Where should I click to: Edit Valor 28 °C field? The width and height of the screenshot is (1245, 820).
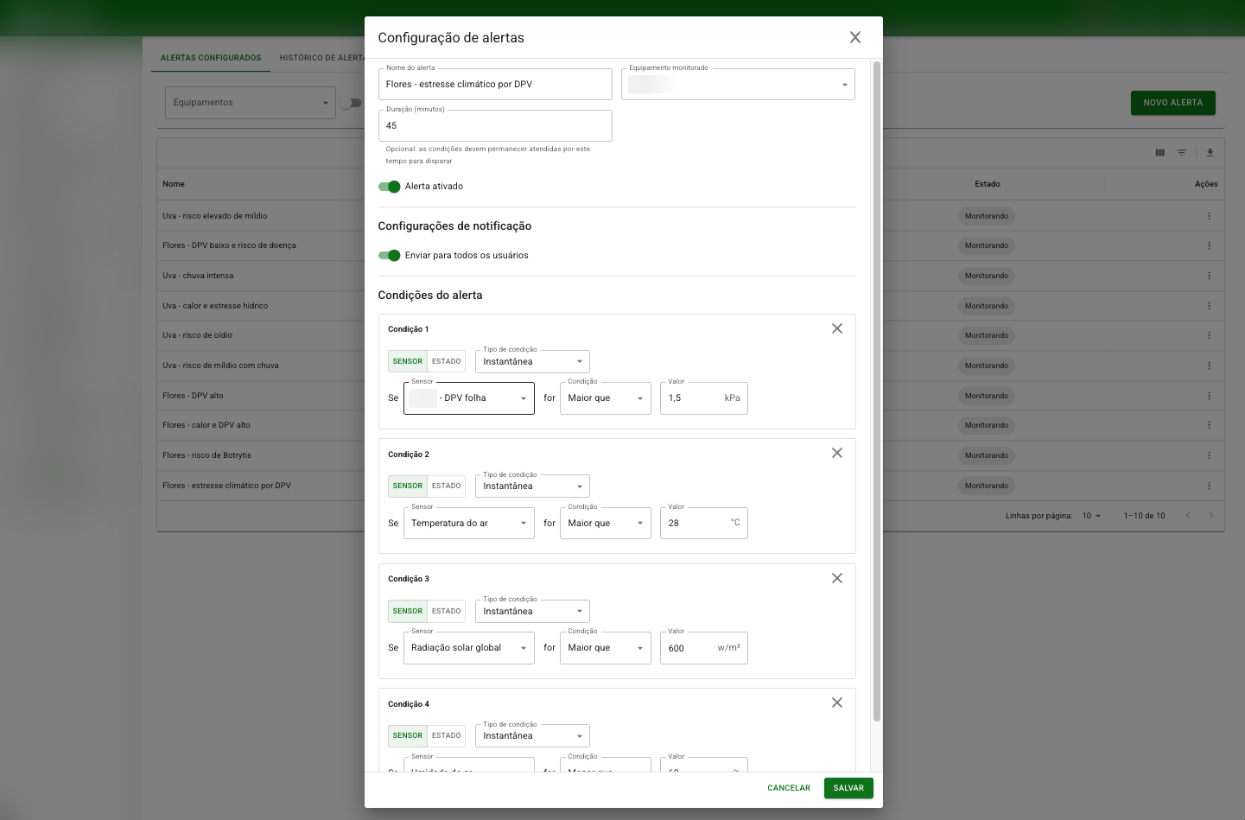tap(704, 523)
